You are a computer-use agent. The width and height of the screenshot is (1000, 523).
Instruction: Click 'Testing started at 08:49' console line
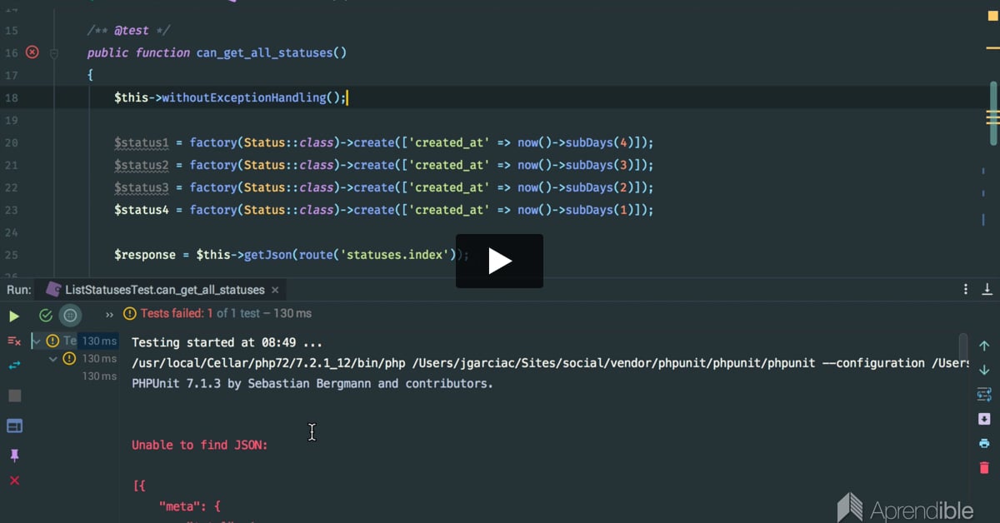pos(227,342)
